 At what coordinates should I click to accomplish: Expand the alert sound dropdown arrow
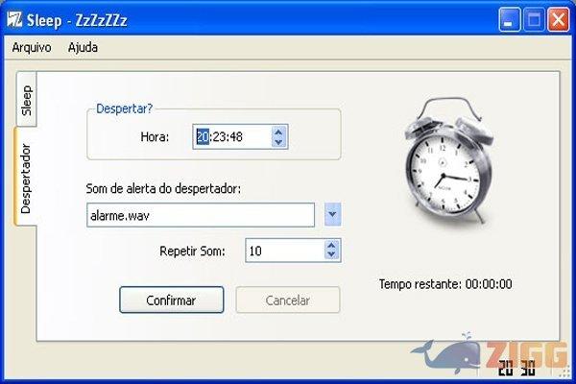332,214
